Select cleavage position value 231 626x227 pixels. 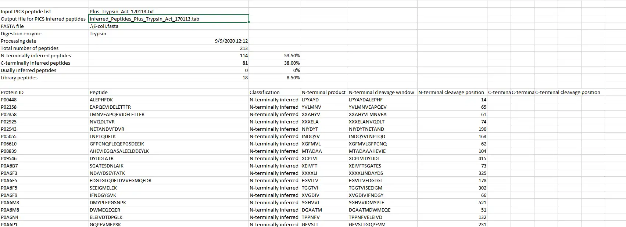point(452,224)
